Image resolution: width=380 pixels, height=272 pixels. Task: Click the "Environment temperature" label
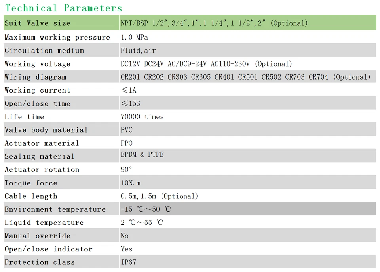(55, 209)
